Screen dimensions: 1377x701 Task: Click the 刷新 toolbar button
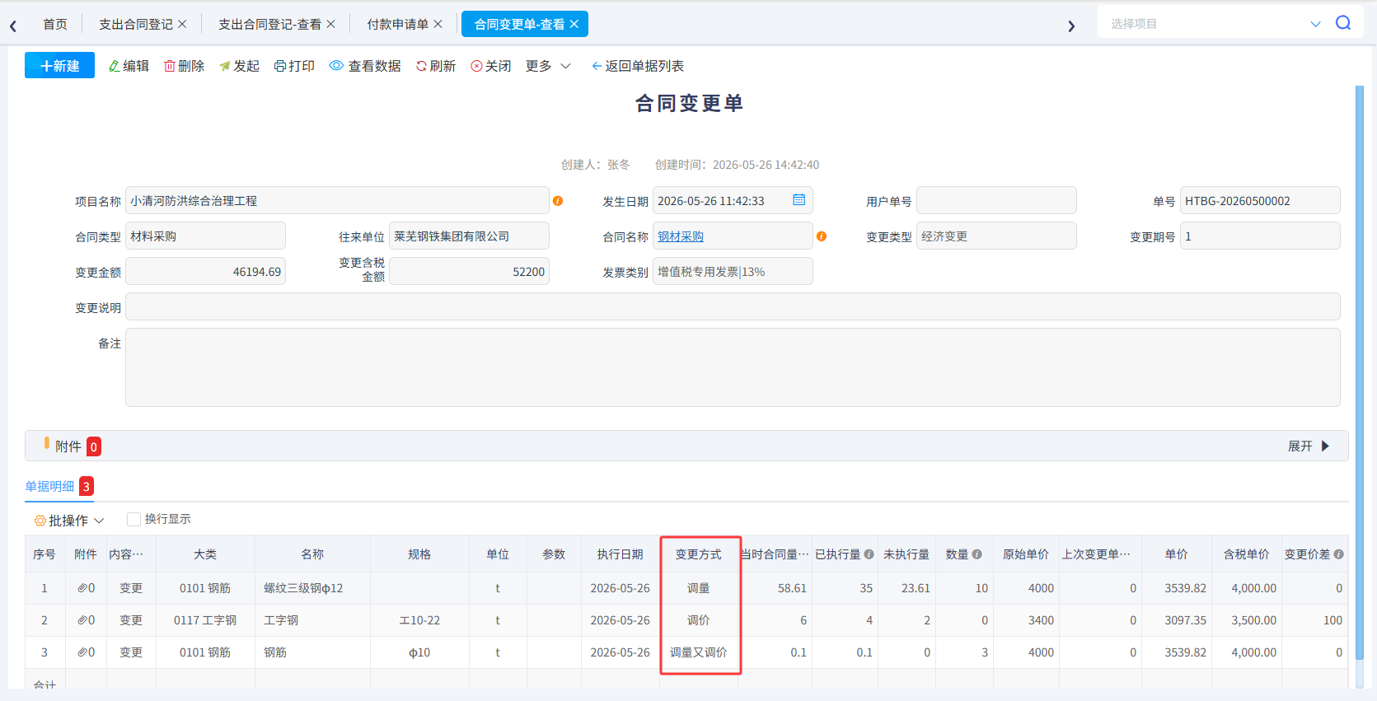436,66
